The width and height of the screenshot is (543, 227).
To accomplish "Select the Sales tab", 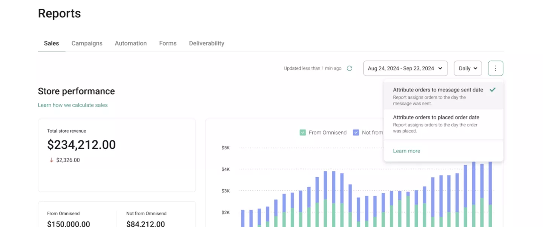I will coord(51,43).
